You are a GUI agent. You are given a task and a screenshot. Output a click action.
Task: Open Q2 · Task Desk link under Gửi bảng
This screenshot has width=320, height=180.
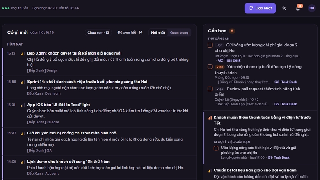pos(229,60)
